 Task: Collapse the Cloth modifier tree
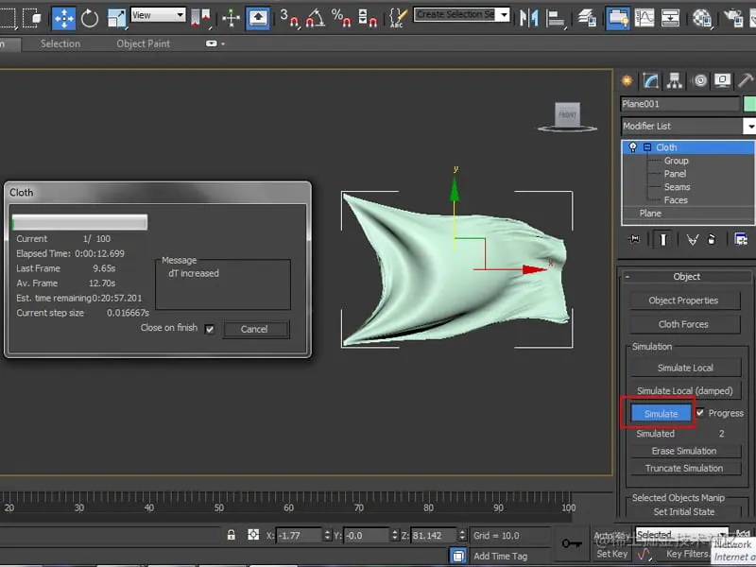[x=647, y=147]
